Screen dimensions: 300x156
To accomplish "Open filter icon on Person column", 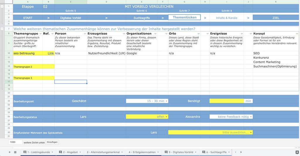I will (85, 34).
